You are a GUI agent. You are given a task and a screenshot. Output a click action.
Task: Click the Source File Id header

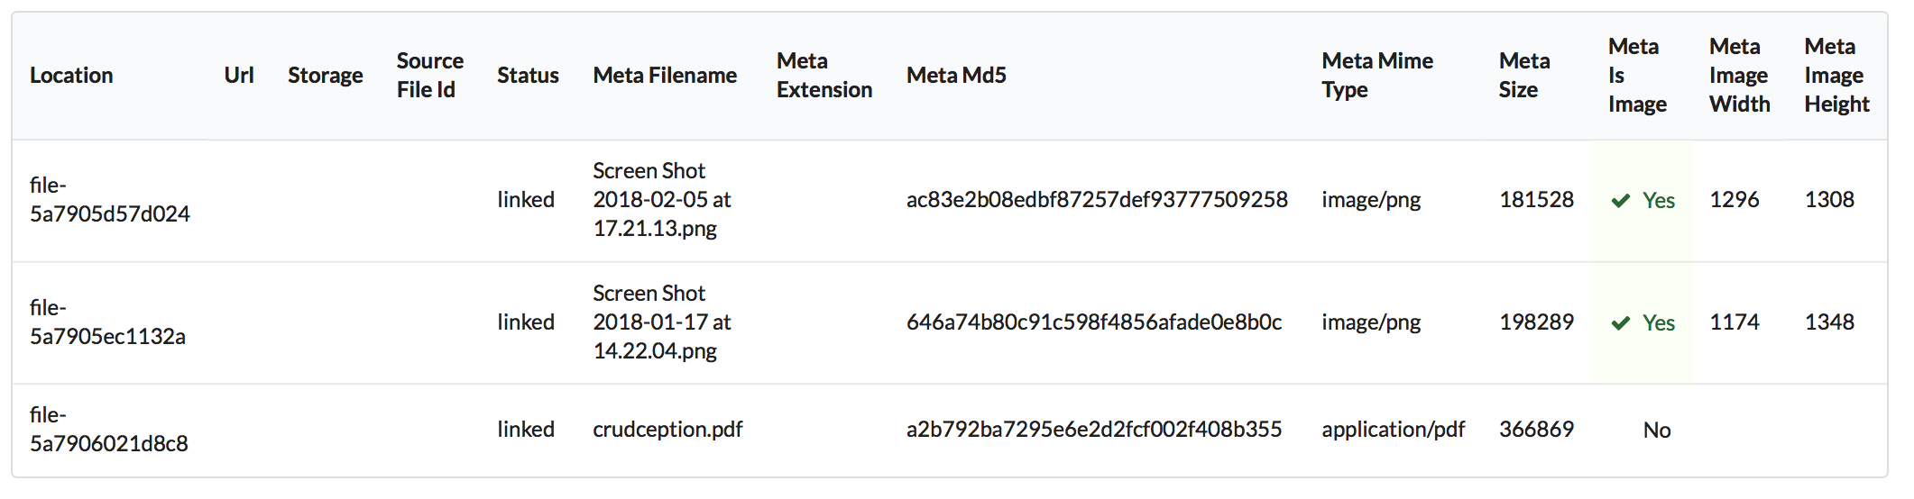pyautogui.click(x=429, y=76)
